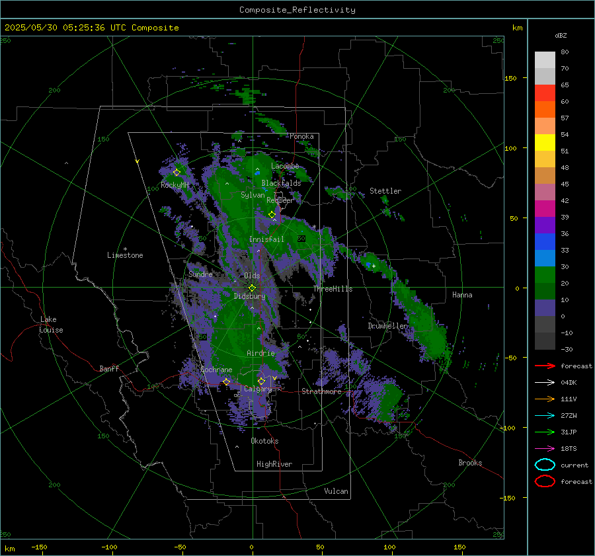Click the Composite_Reflectivity title
The height and width of the screenshot is (556, 595).
[297, 10]
